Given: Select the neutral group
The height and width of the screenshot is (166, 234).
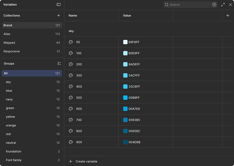Looking at the screenshot, I should [32, 143].
